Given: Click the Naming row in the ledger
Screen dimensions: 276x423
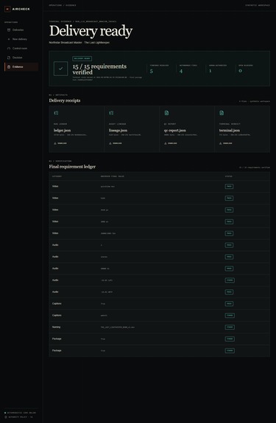Looking at the screenshot, I should click(160, 327).
